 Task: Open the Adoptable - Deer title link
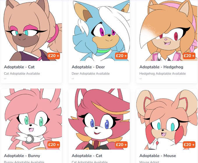pyautogui.click(x=88, y=67)
